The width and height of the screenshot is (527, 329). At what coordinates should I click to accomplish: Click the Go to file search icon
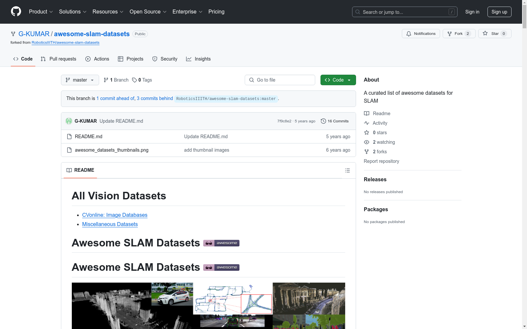click(x=252, y=80)
